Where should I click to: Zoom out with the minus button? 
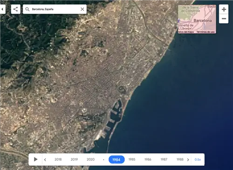tap(224, 19)
